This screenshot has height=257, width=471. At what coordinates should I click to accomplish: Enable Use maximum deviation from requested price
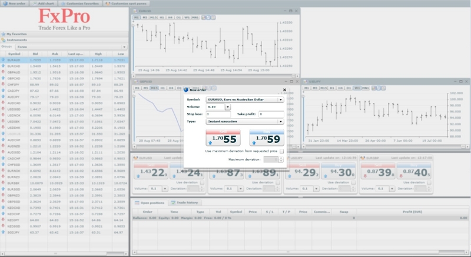click(281, 151)
